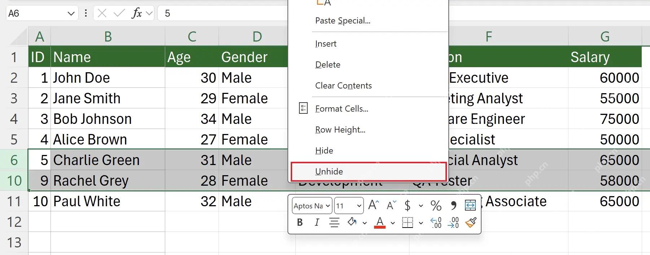Select row 11 header

[14, 201]
